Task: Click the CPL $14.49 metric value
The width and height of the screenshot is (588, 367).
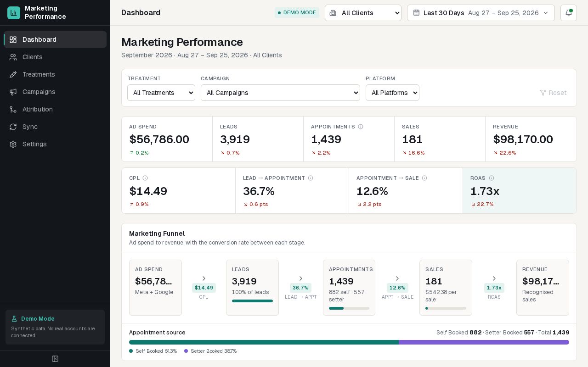Action: pos(148,191)
